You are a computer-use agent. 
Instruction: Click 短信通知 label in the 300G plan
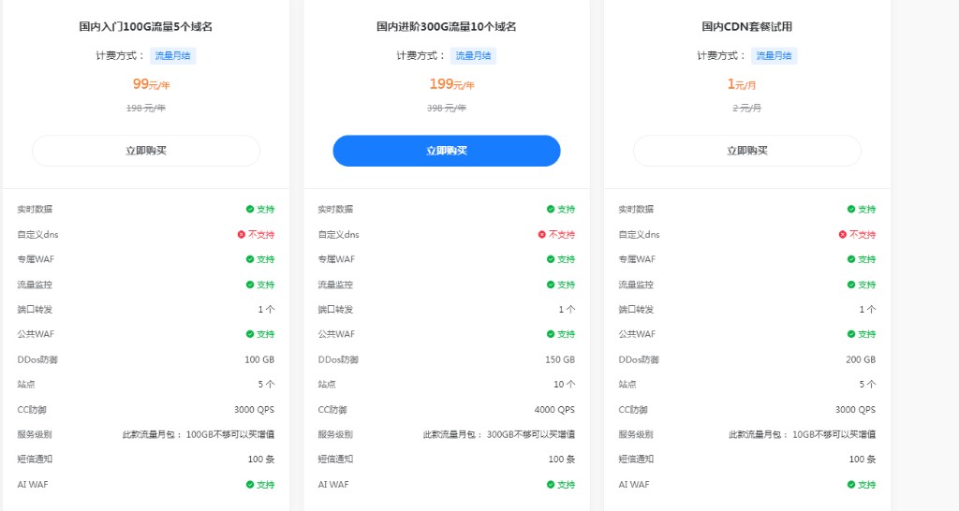(335, 459)
